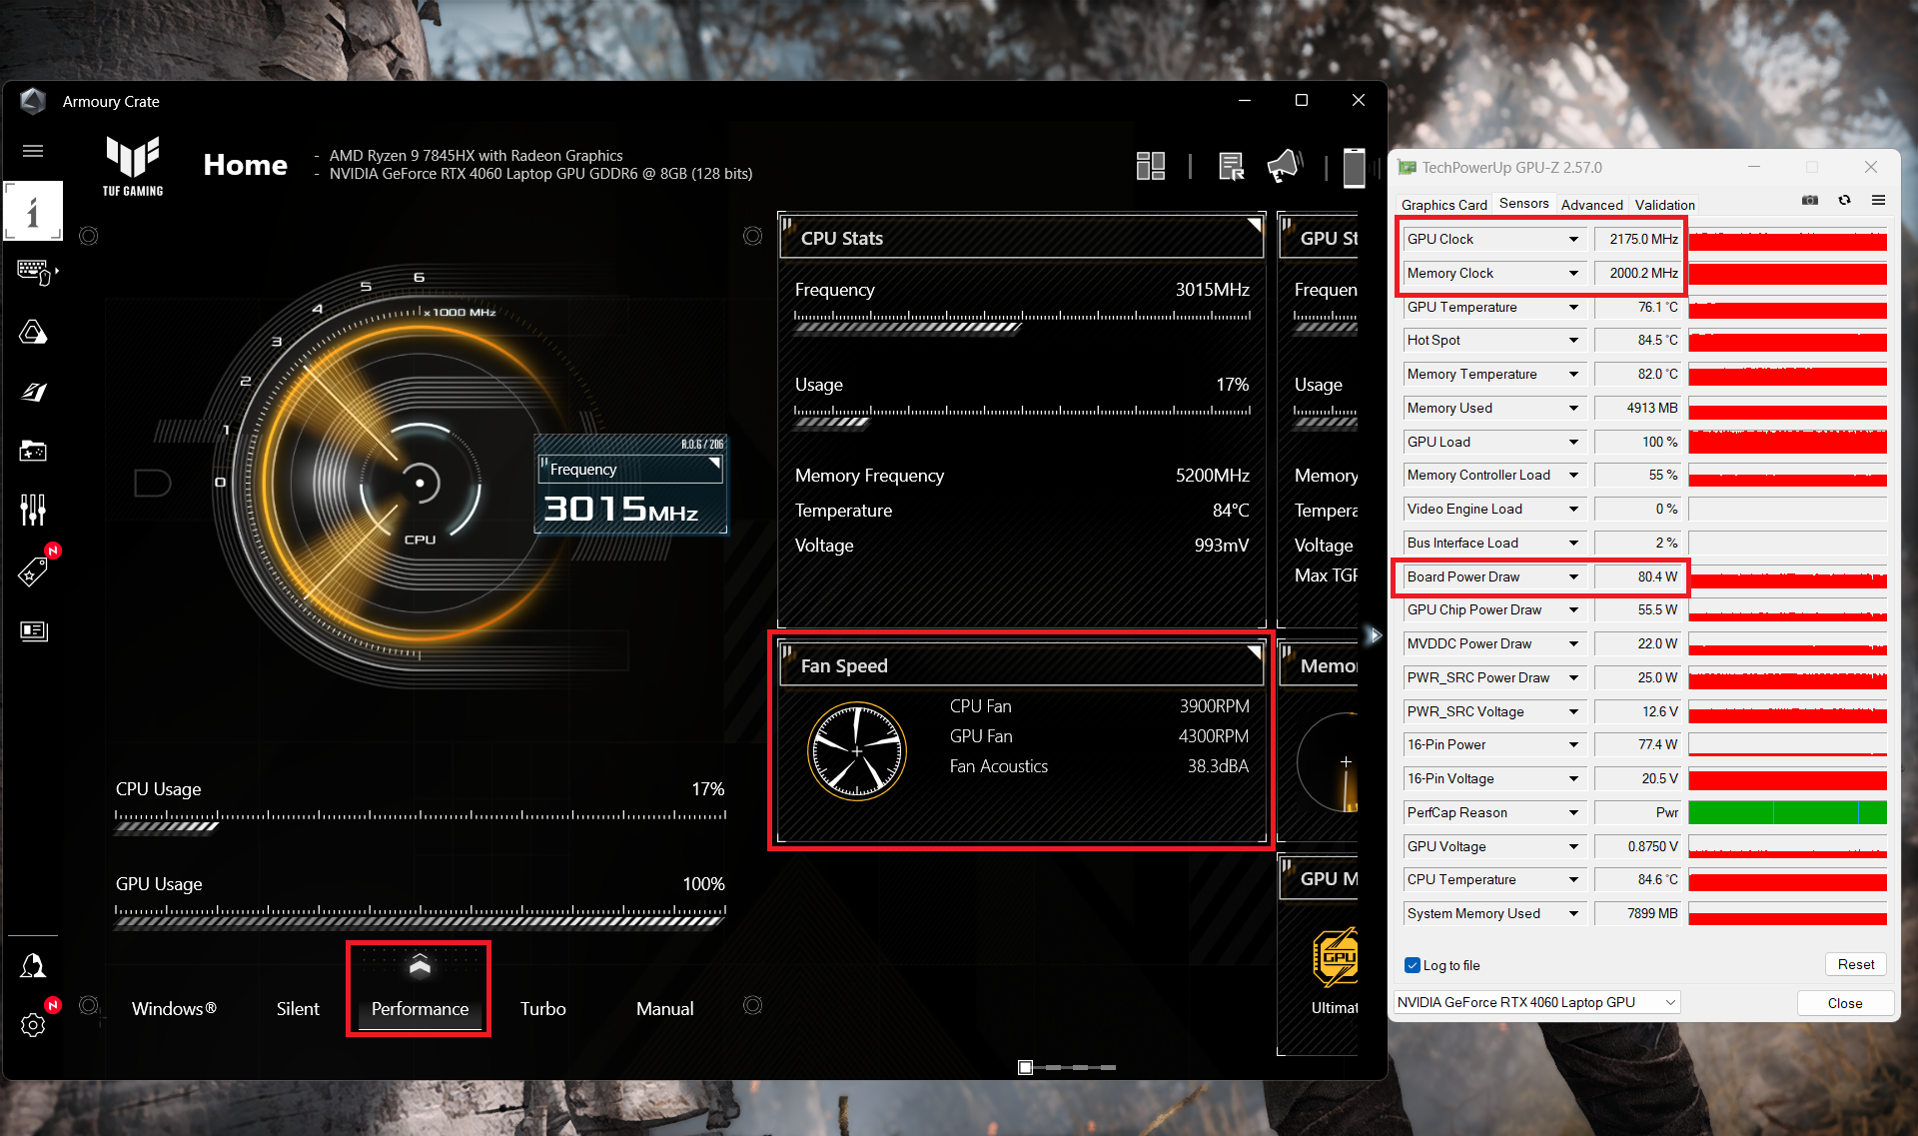Open the Memory Clock sensor dropdown
The height and width of the screenshot is (1136, 1918).
pos(1573,274)
